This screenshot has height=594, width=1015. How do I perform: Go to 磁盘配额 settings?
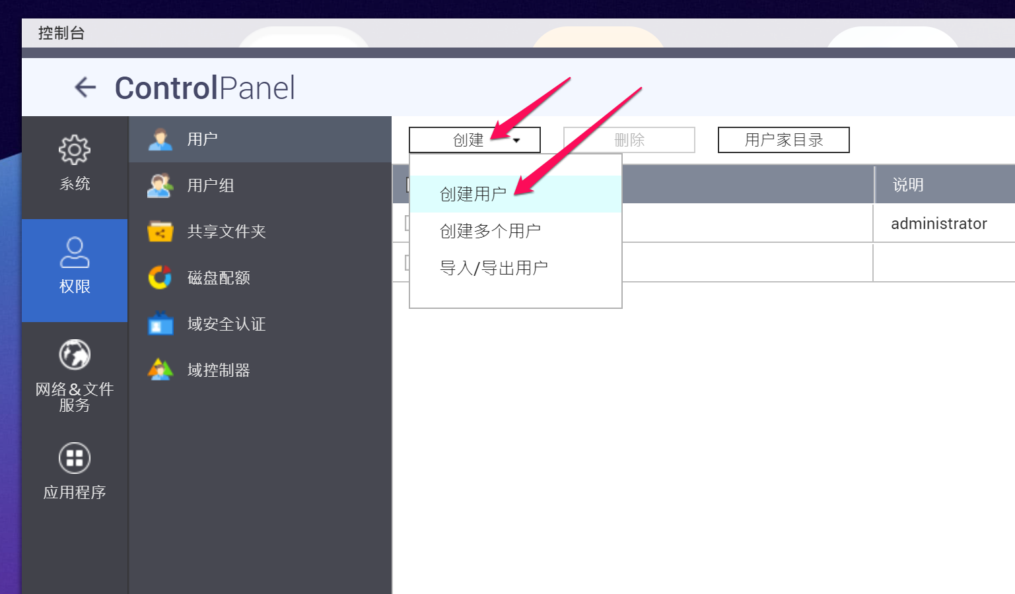pos(260,278)
